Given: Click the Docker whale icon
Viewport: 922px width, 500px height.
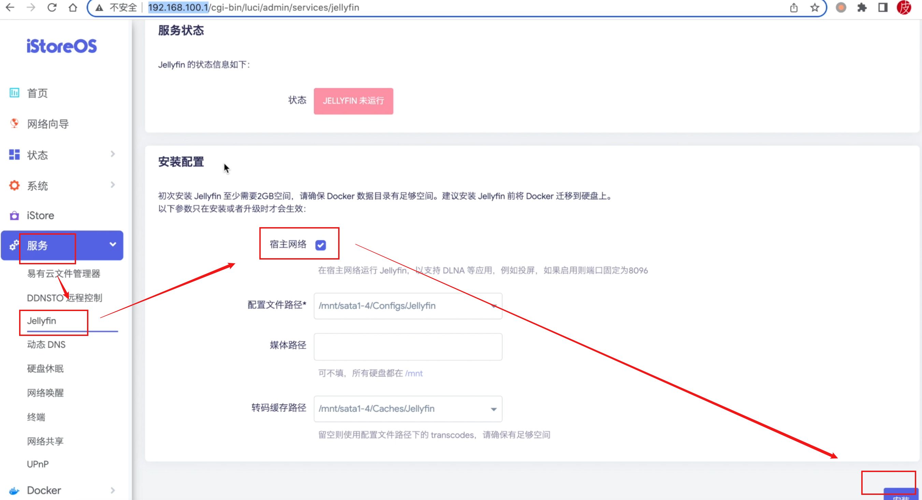Looking at the screenshot, I should point(14,490).
